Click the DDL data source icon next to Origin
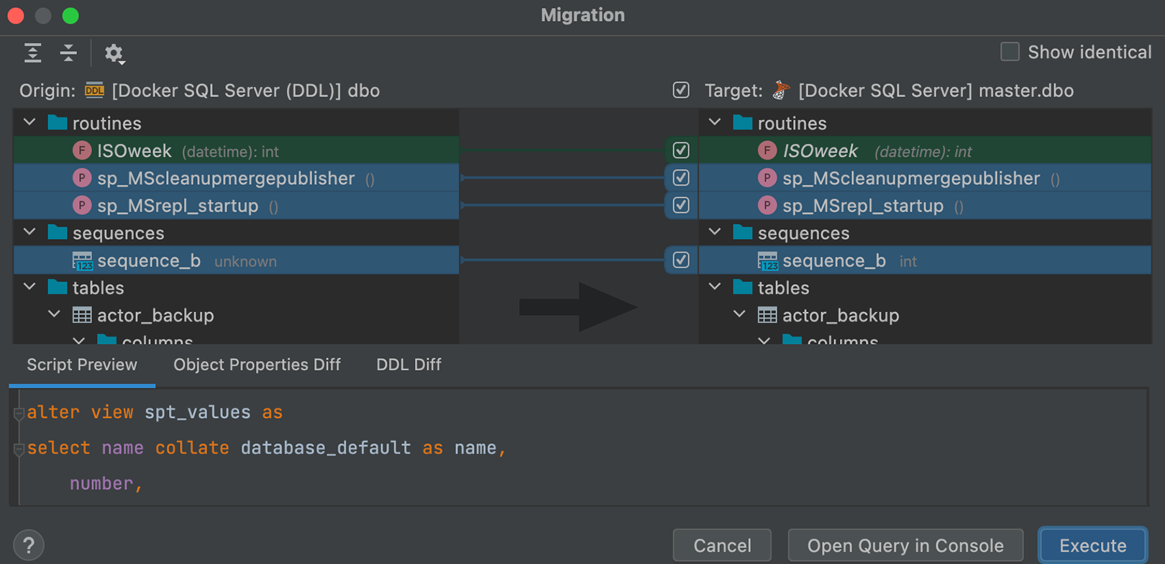Viewport: 1165px width, 564px height. (x=94, y=91)
